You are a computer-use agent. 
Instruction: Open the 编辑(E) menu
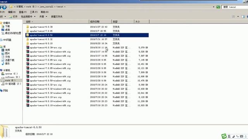tap(12, 12)
